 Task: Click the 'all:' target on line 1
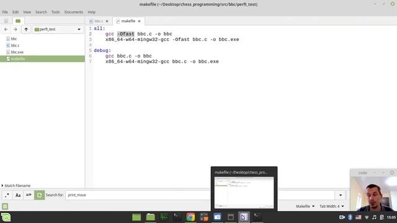pos(99,28)
